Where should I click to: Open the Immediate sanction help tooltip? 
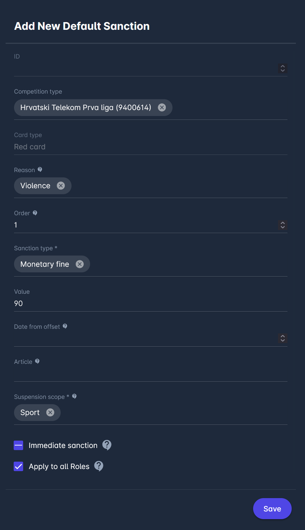[107, 445]
